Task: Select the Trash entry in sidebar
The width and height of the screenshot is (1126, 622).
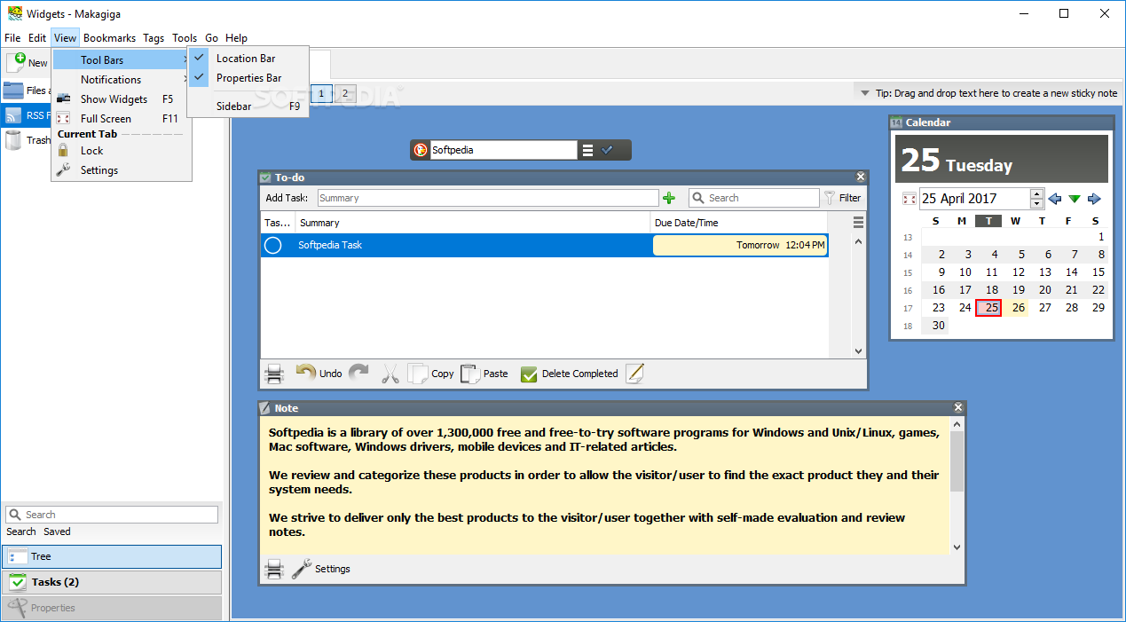Action: point(26,140)
